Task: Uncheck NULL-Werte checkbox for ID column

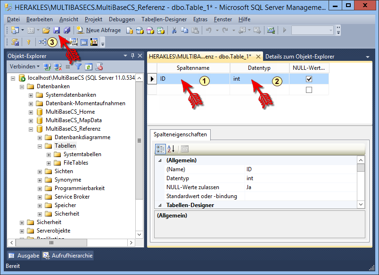Action: [309, 79]
